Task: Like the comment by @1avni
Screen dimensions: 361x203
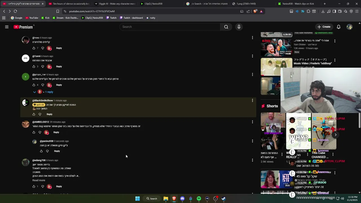Action: [x=34, y=67]
